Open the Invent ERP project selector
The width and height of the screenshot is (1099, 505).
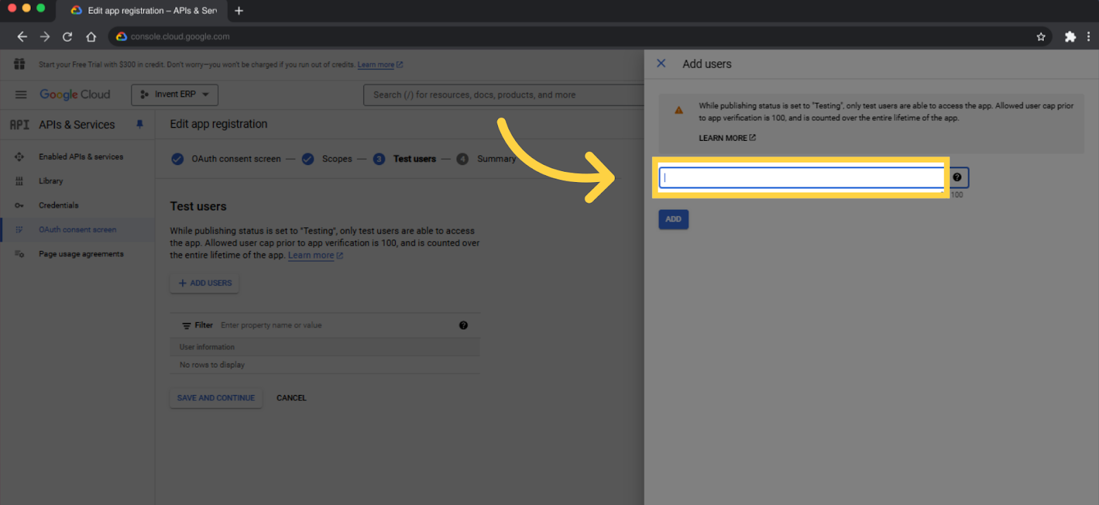(x=174, y=95)
